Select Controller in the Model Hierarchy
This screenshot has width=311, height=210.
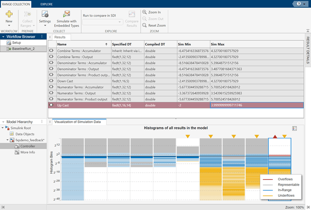(x=28, y=146)
